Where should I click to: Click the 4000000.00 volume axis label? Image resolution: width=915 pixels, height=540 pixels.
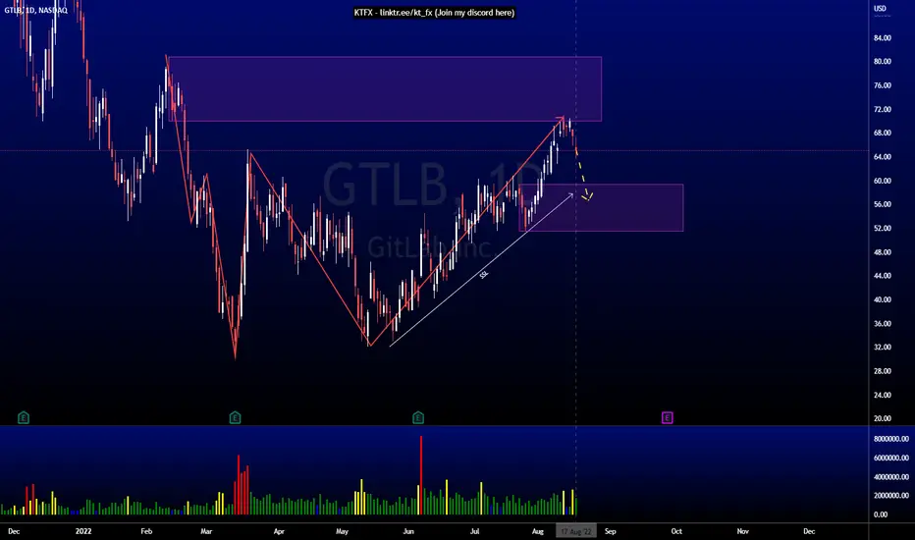tap(891, 477)
